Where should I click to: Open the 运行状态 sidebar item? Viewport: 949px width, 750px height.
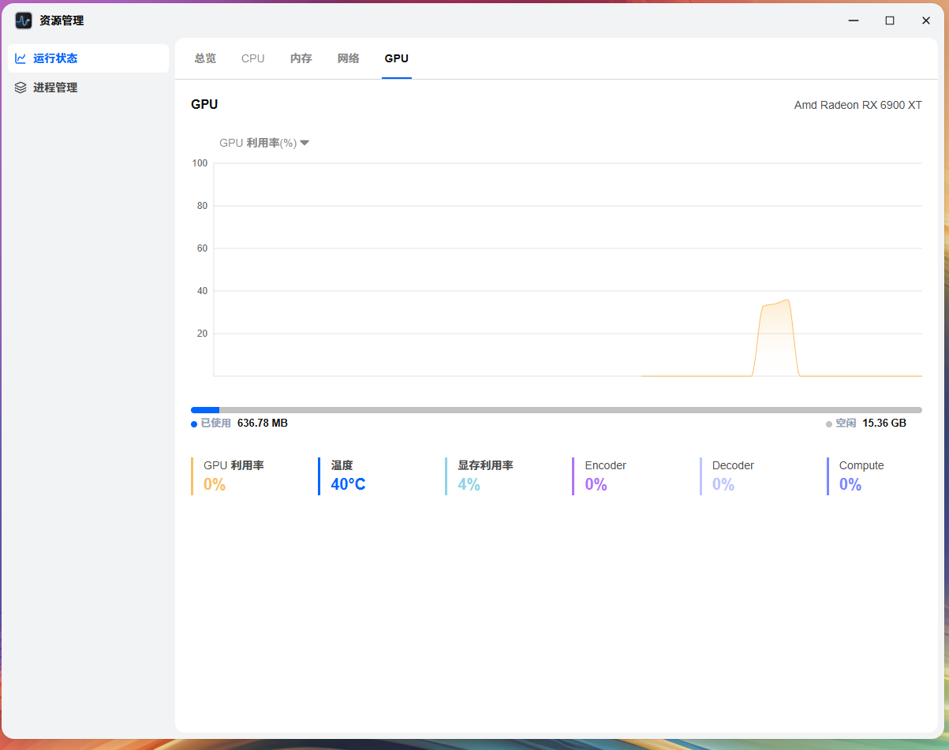coord(88,58)
